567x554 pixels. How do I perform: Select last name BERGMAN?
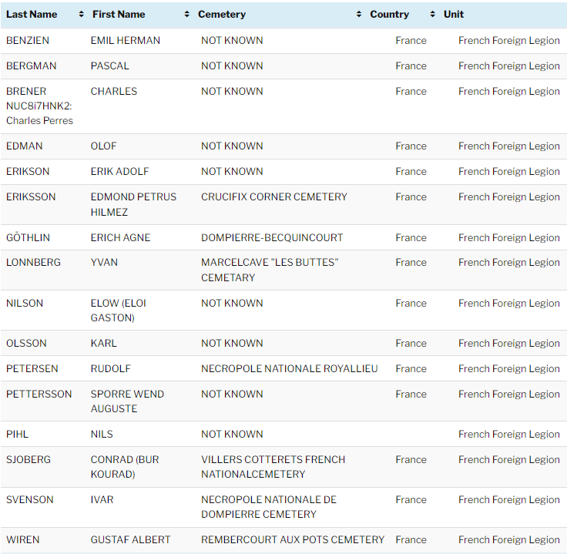tap(31, 65)
